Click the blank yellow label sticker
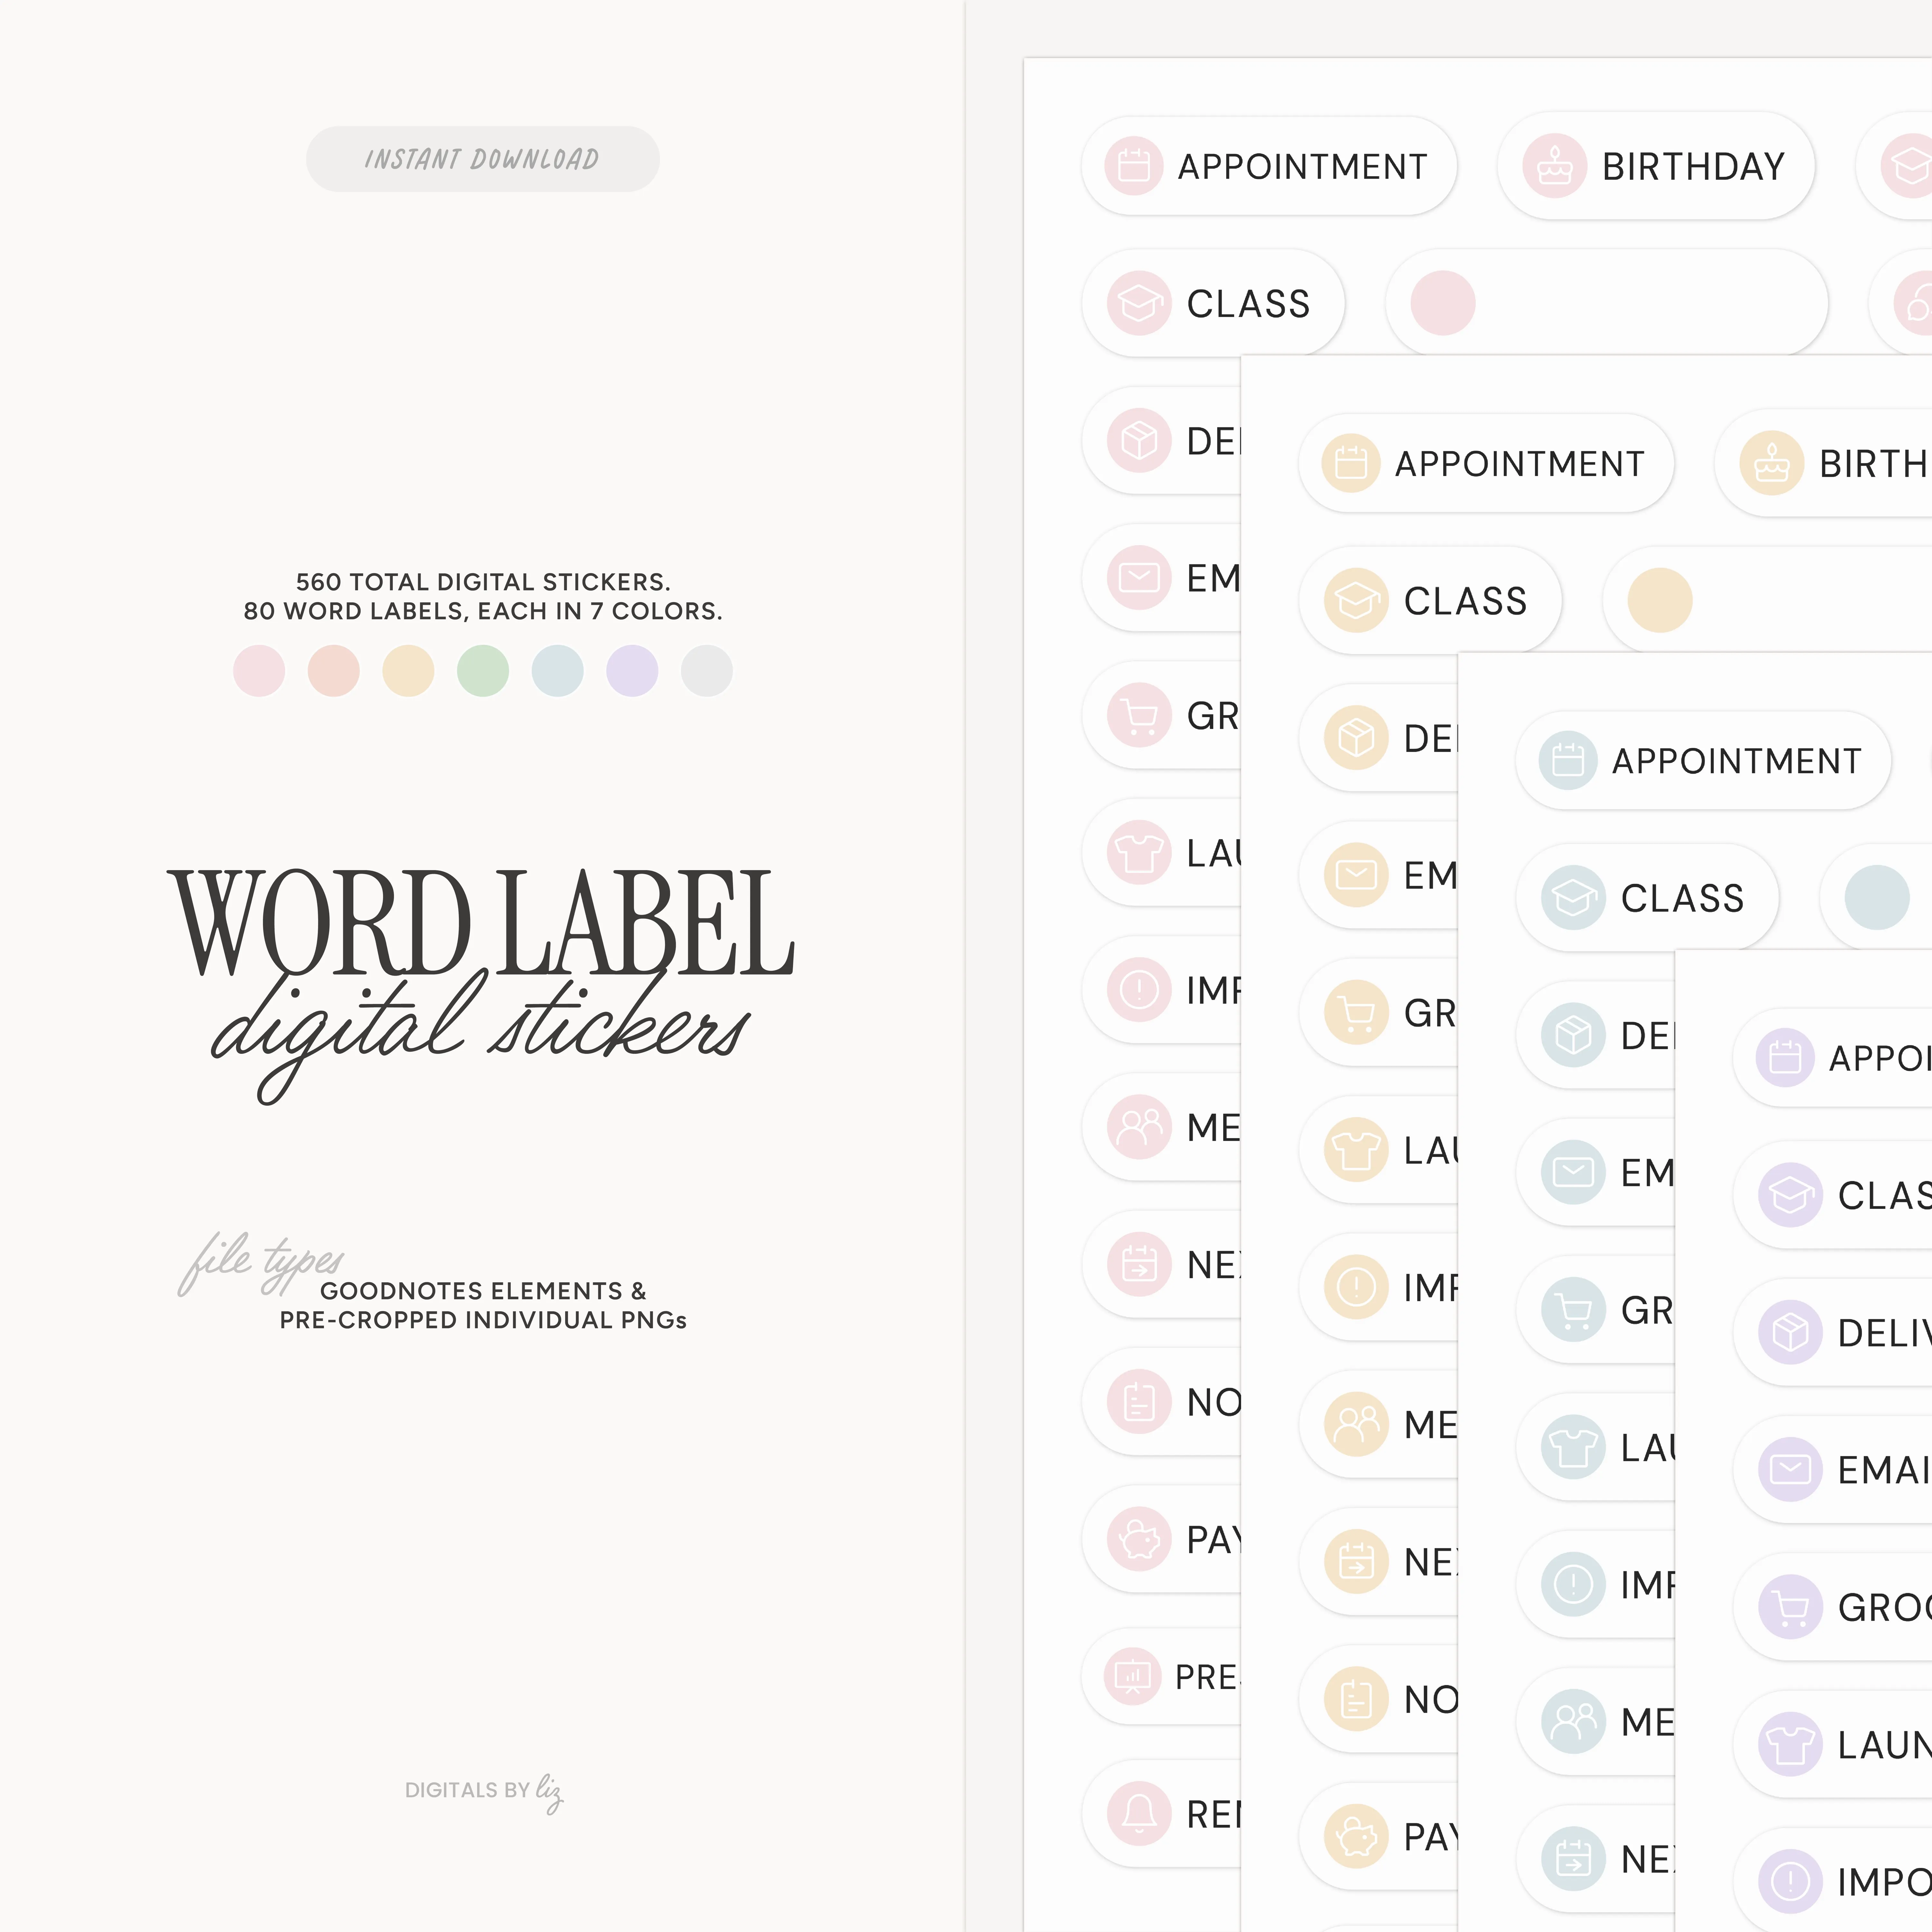 pos(1767,600)
